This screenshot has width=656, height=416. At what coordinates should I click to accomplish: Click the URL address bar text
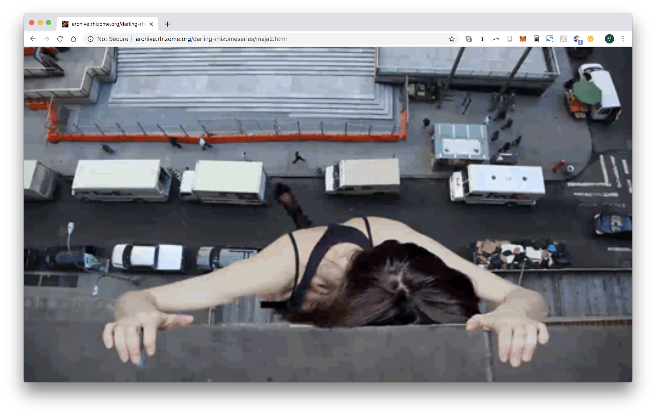point(211,39)
